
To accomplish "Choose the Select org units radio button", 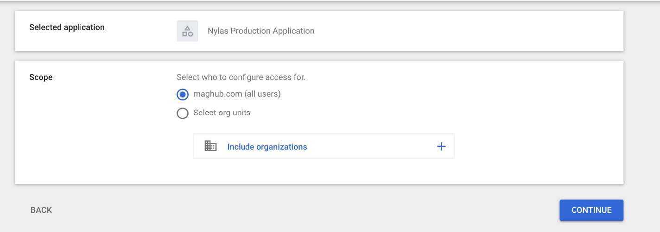I will point(183,113).
